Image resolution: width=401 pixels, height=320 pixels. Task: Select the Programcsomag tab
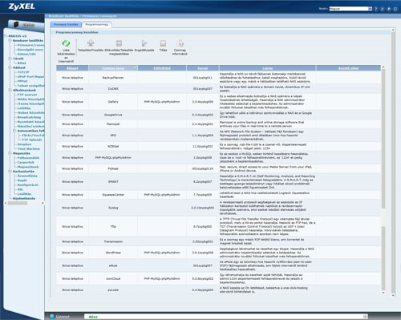click(97, 25)
